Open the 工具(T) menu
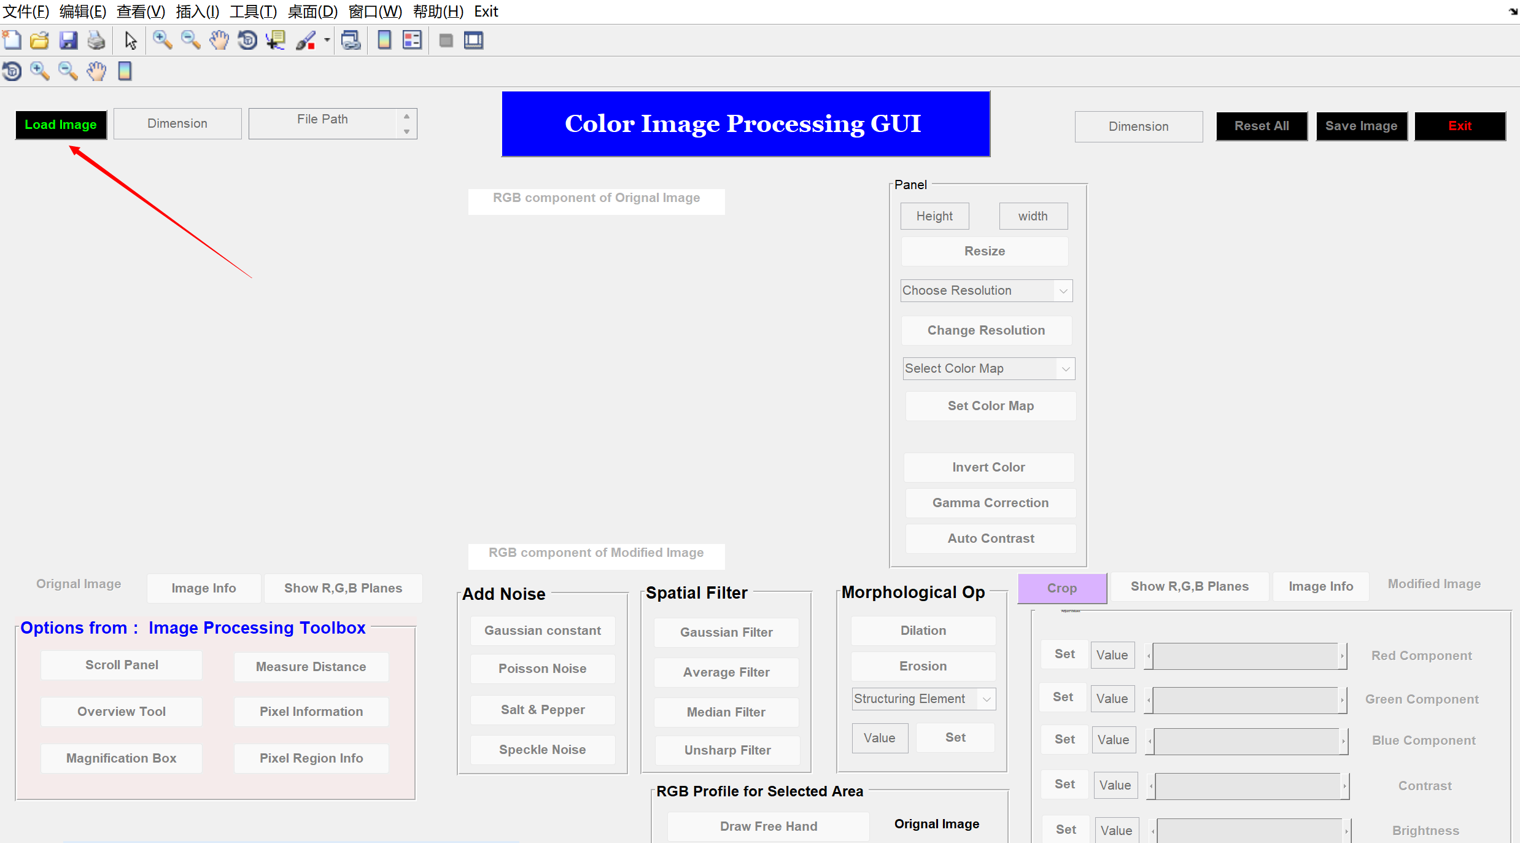Screen dimensions: 1520x843 click(253, 11)
